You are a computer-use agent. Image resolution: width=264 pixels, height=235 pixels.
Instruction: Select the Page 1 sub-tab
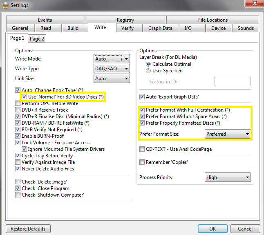coord(17,38)
